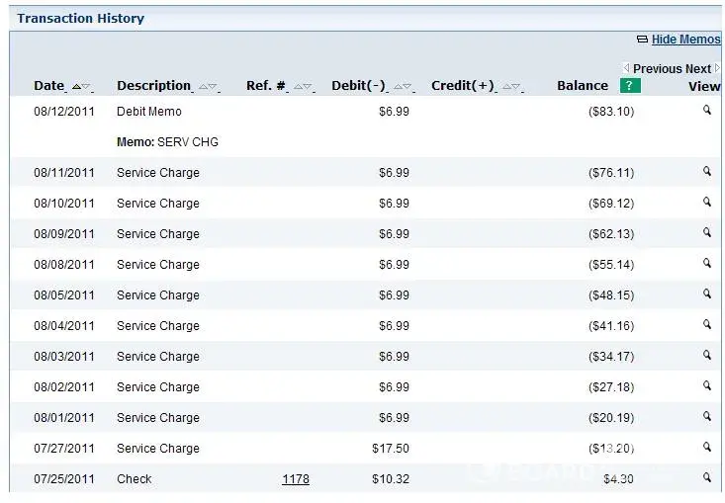View the 08/03/2011 Service Charge details

(707, 356)
